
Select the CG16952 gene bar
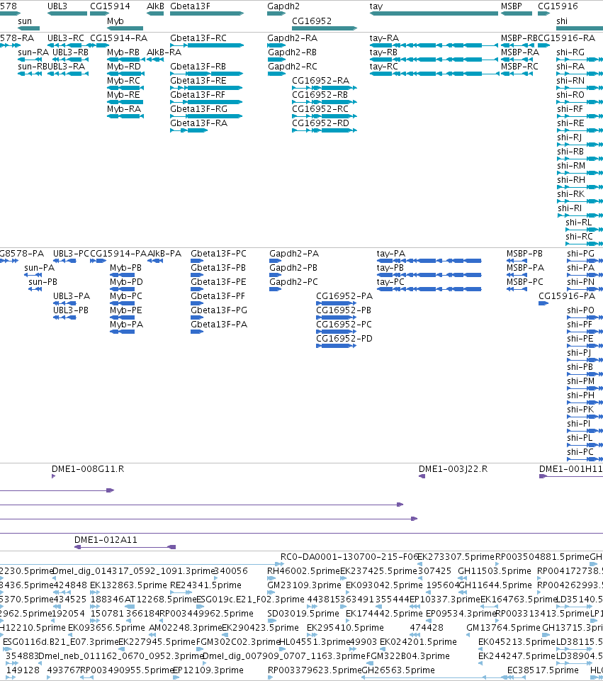click(325, 28)
